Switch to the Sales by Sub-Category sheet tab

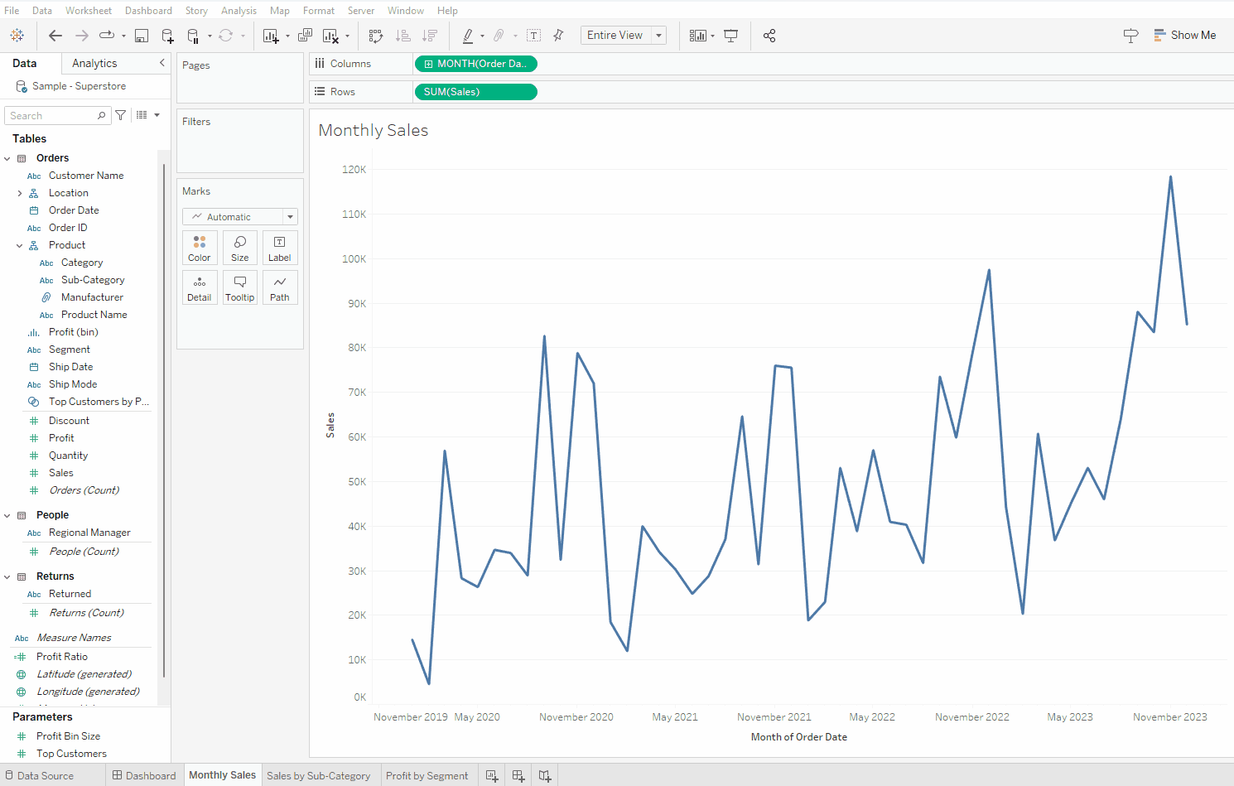tap(318, 776)
